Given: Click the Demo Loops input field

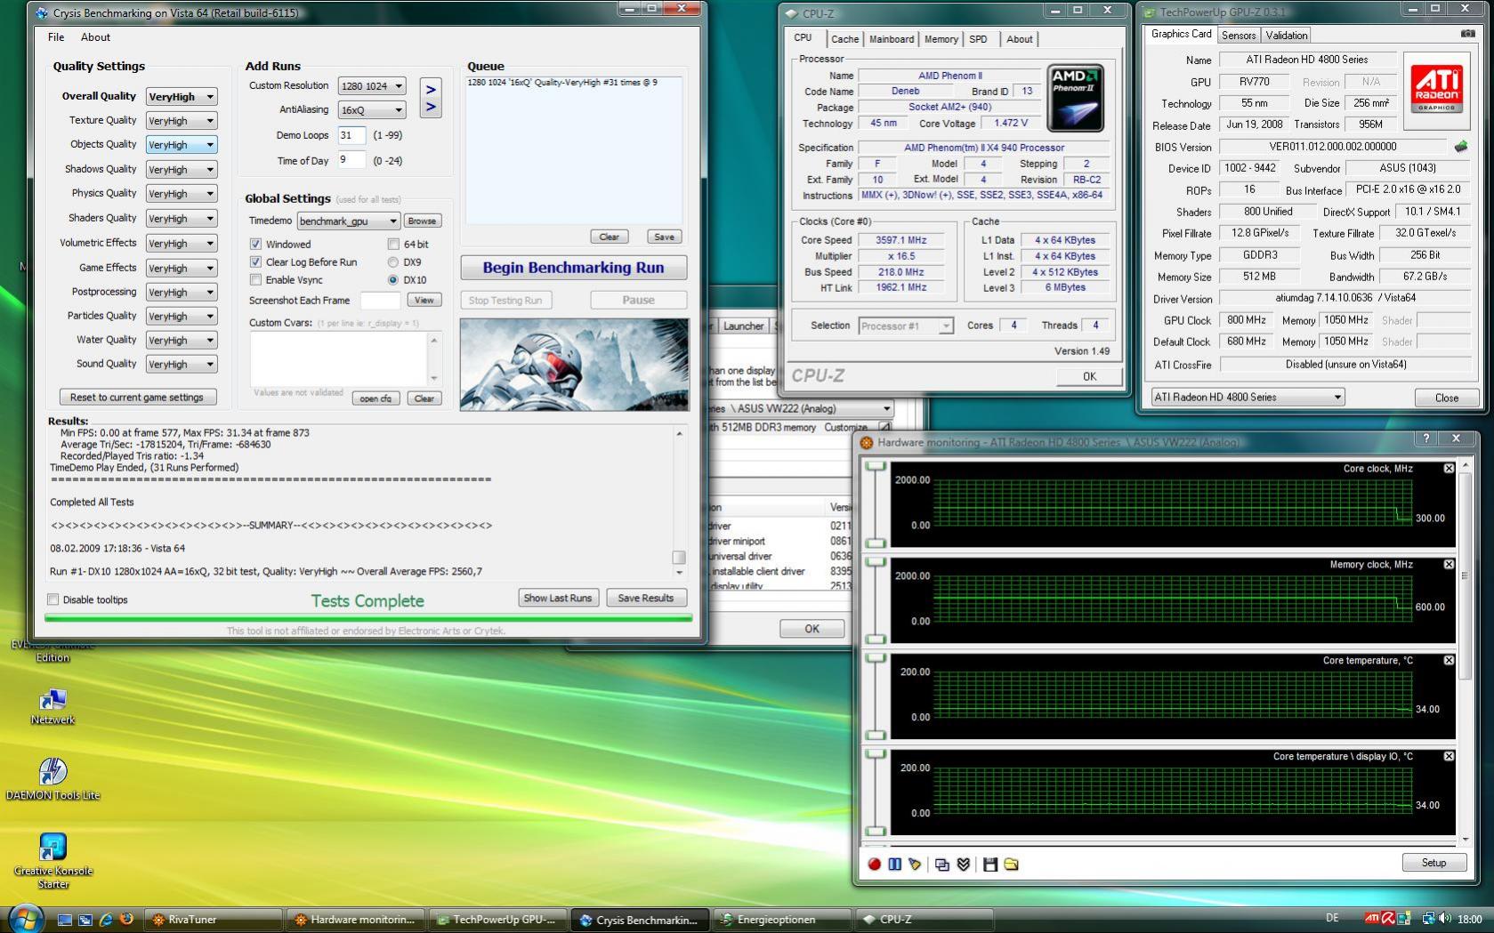Looking at the screenshot, I should [x=351, y=135].
